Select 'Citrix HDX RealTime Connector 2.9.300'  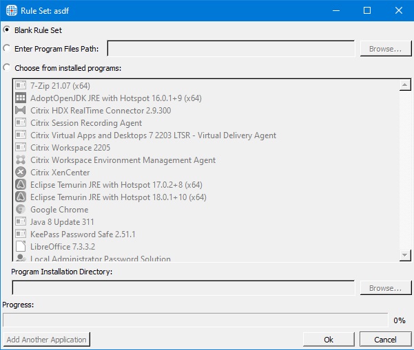[x=101, y=111]
